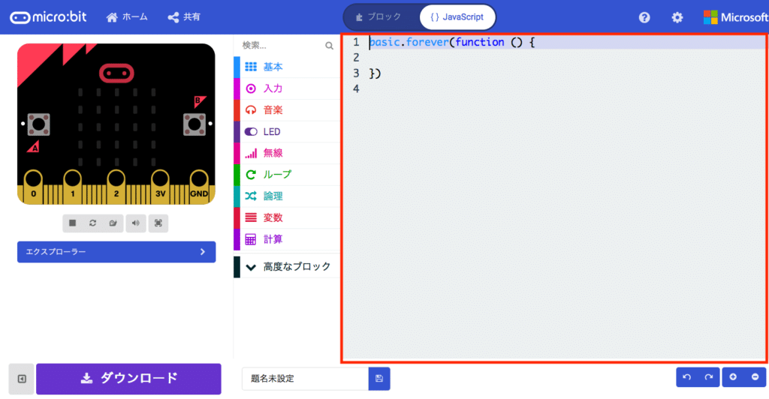Viewport: 769px width, 399px height.
Task: Zoom in the code editor
Action: tap(733, 377)
